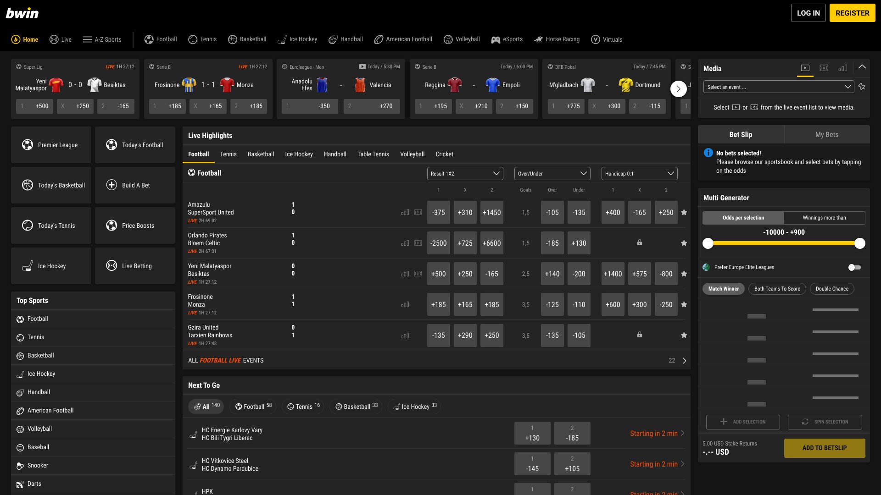Toggle Prefer Europe Elite Leagues switch

854,267
